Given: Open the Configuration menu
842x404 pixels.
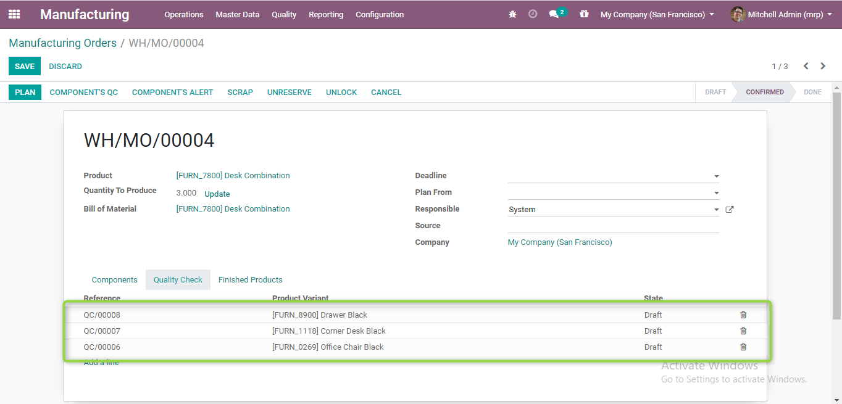Looking at the screenshot, I should pyautogui.click(x=380, y=14).
